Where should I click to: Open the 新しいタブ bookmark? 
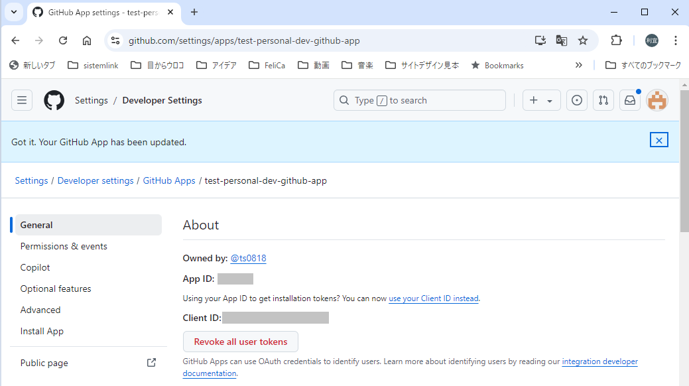pos(32,65)
